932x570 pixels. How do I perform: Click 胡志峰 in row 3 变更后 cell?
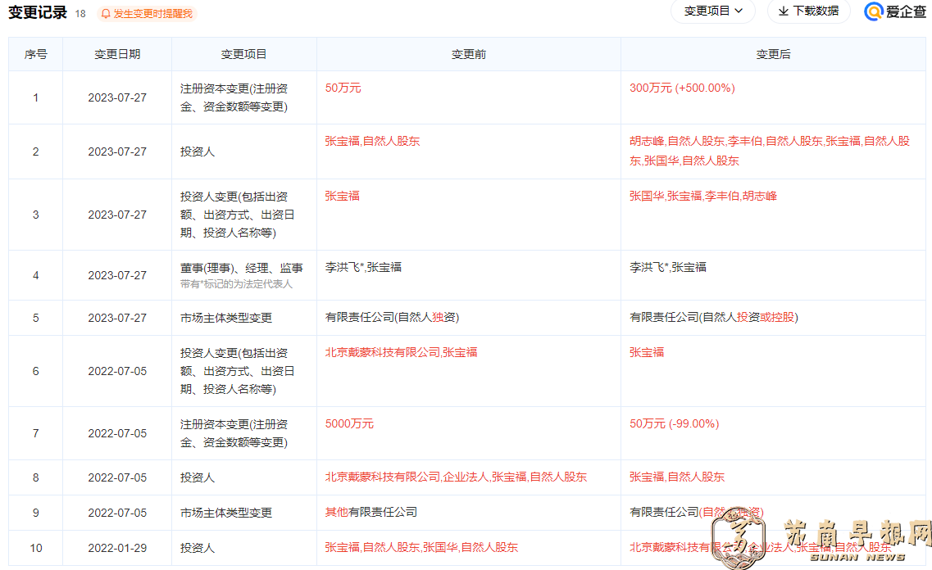click(760, 196)
